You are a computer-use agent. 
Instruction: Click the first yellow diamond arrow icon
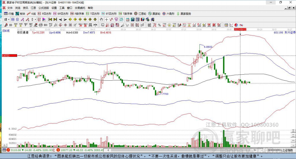[70, 19]
